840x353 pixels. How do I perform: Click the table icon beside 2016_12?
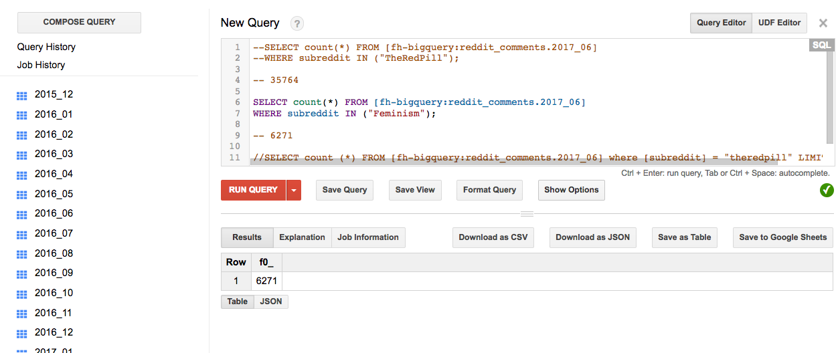point(21,334)
